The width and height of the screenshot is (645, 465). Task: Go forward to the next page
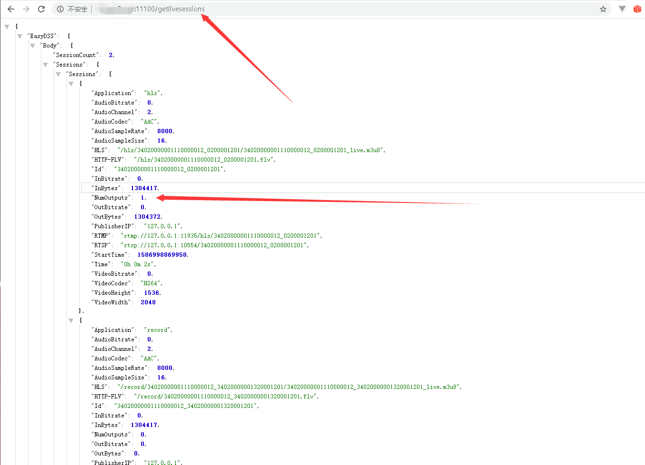point(26,9)
